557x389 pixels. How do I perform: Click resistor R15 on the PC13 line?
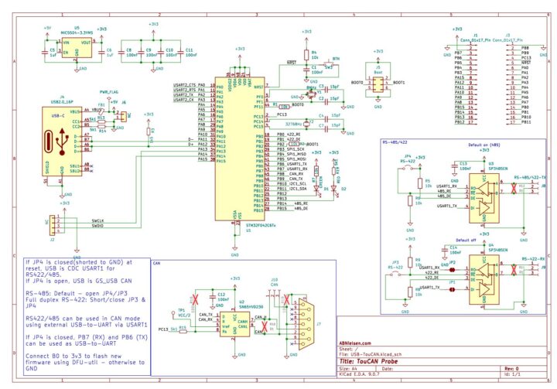(183, 332)
